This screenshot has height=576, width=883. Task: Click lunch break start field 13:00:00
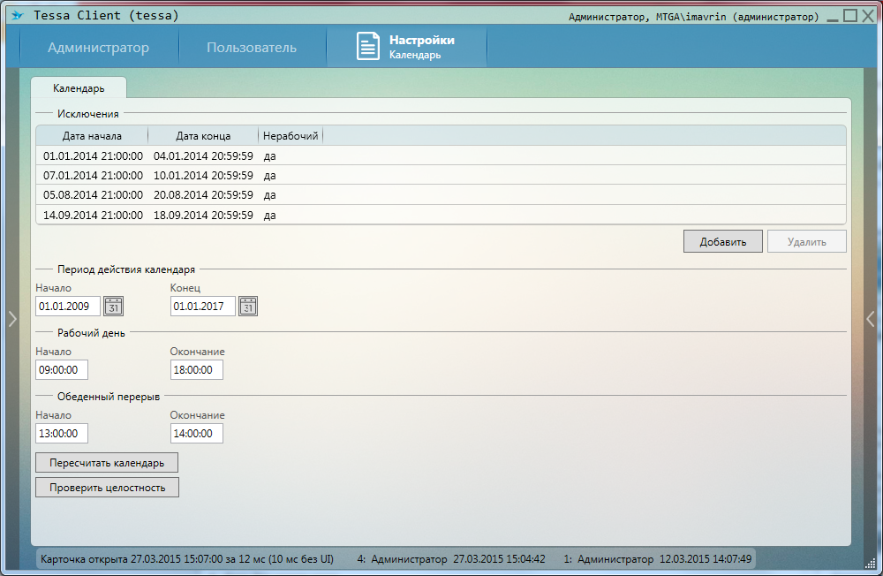62,434
